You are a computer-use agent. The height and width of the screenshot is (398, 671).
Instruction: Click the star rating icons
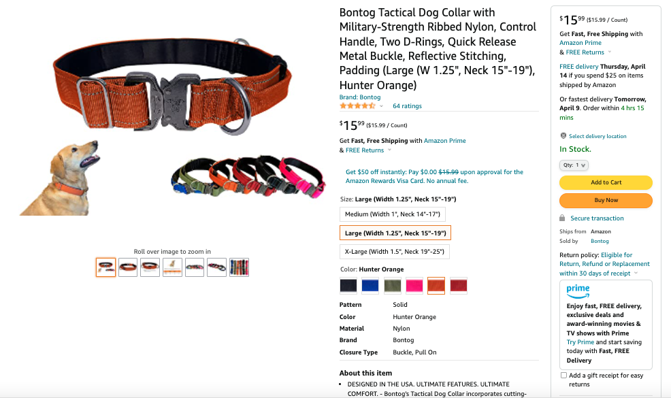click(x=357, y=105)
